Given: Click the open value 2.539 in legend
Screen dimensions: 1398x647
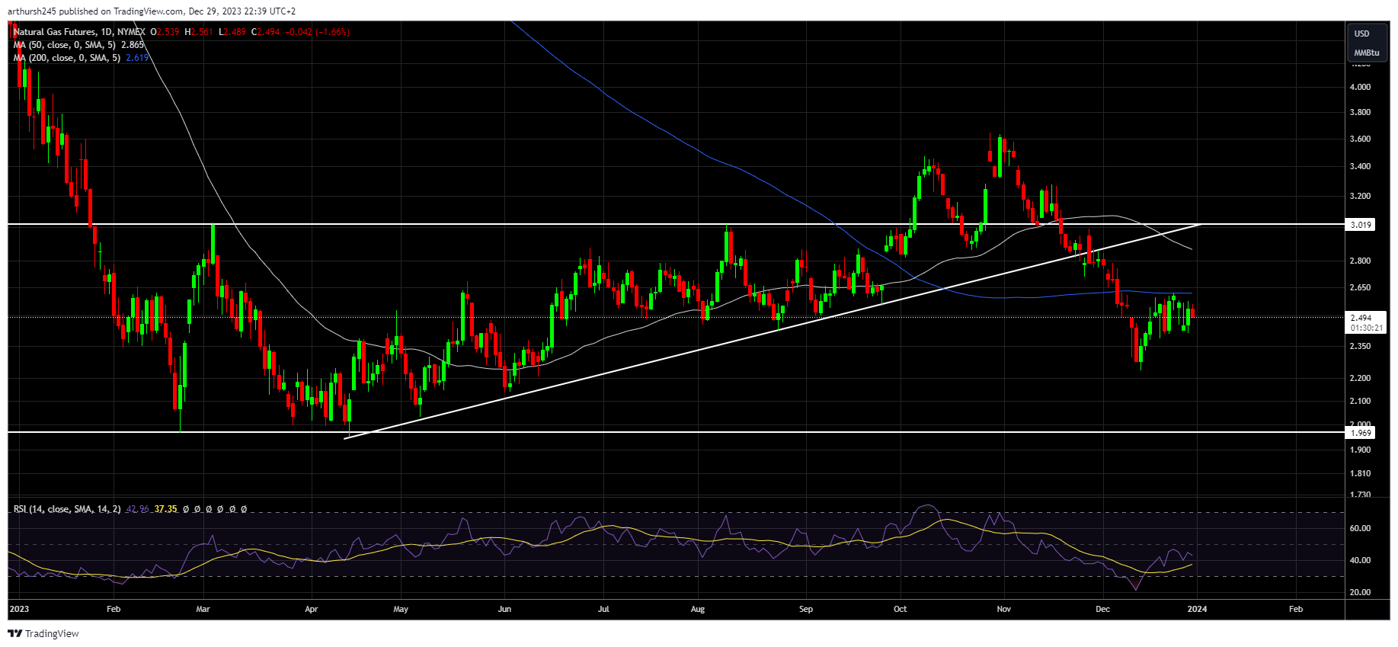Looking at the screenshot, I should [x=168, y=32].
